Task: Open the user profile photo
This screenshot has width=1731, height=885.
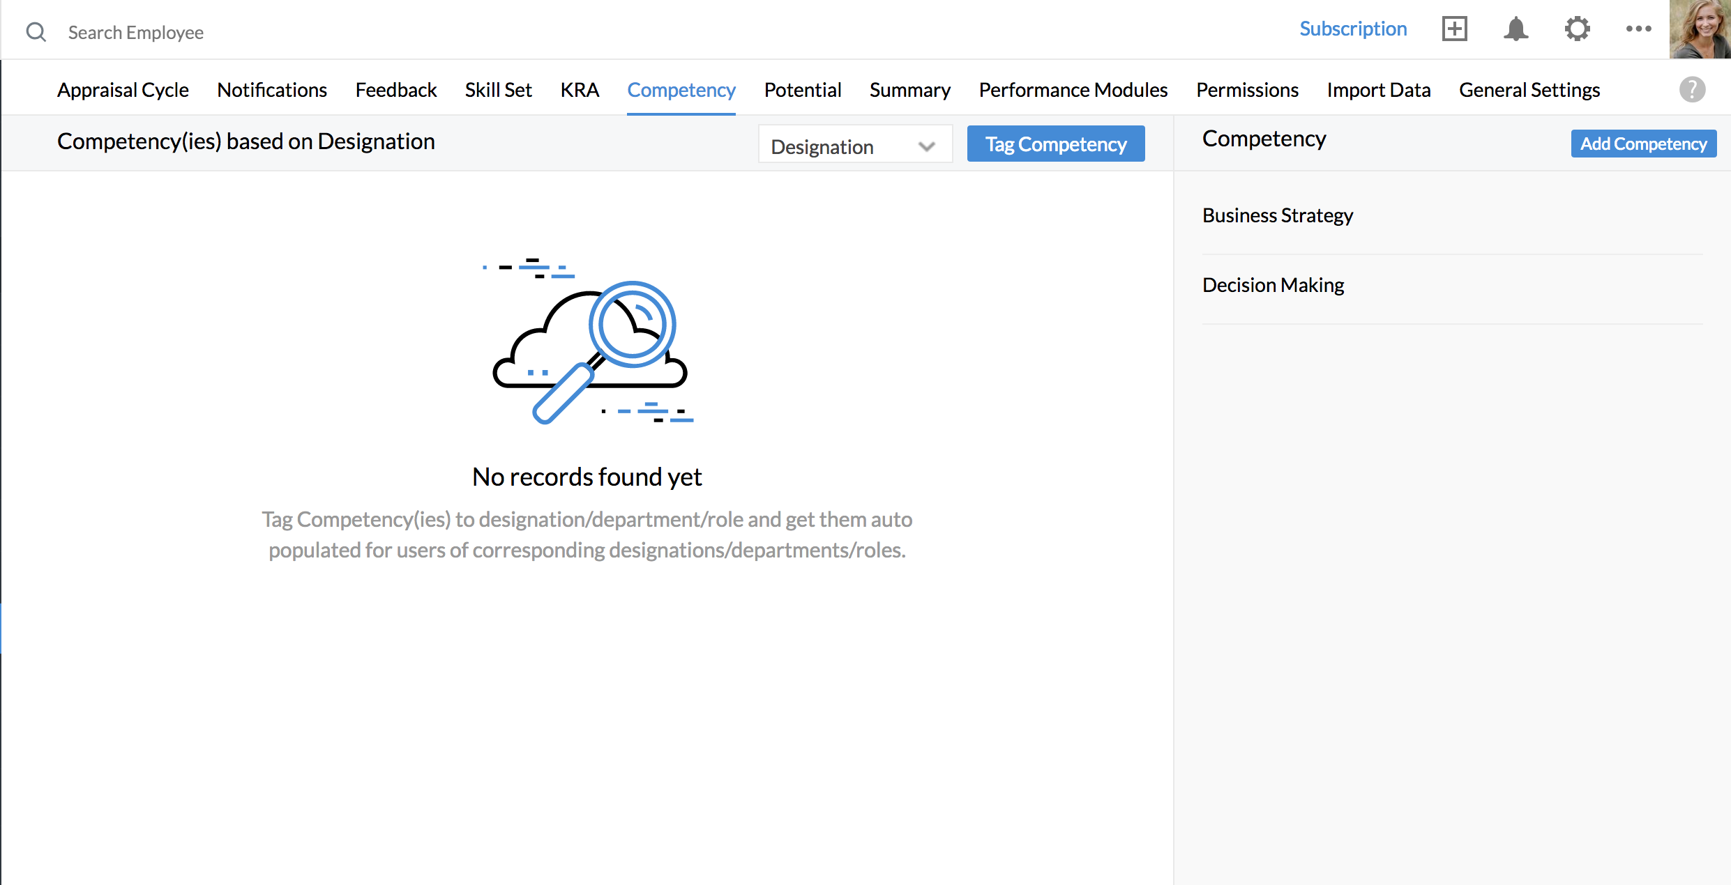Action: pyautogui.click(x=1700, y=29)
